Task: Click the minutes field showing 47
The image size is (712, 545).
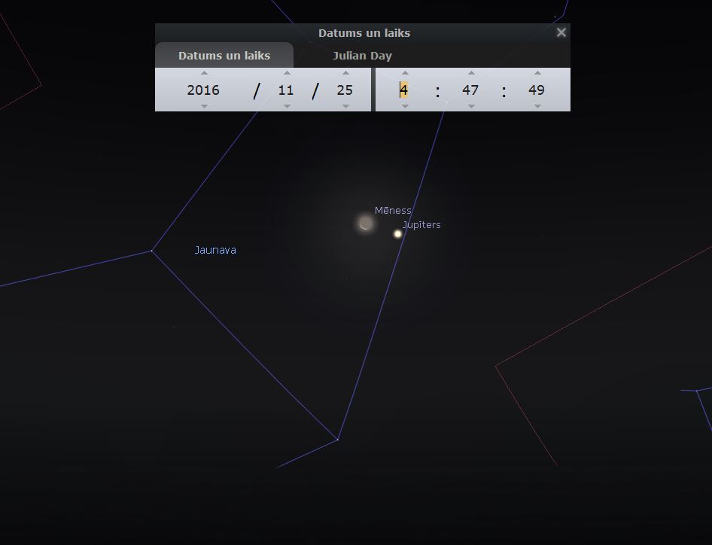Action: [x=470, y=90]
